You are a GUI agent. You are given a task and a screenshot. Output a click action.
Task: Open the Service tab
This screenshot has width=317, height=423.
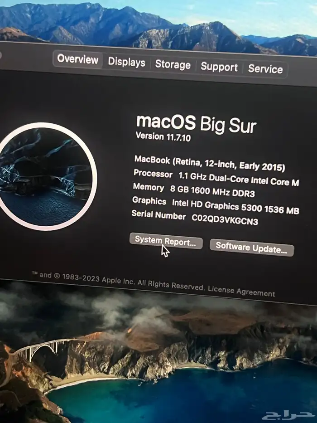tap(265, 69)
